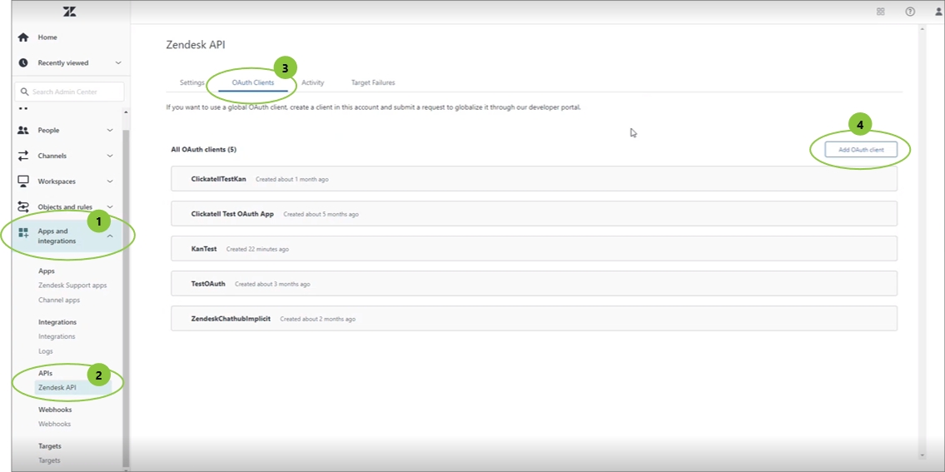Open Webhooks link in sidebar
Image resolution: width=945 pixels, height=472 pixels.
click(x=55, y=425)
